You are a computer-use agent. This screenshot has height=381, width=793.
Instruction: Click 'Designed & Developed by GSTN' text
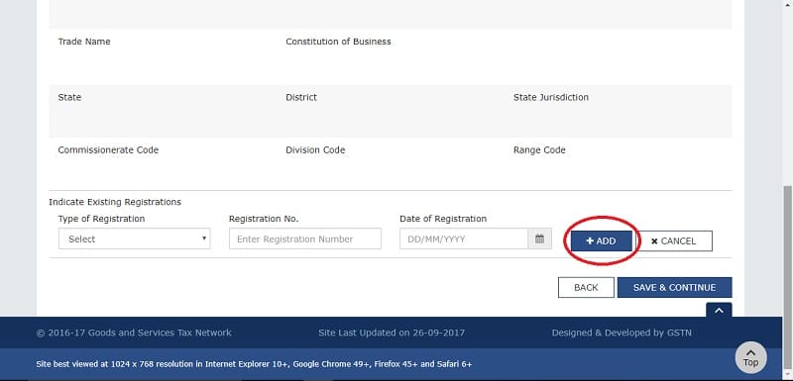coord(622,333)
